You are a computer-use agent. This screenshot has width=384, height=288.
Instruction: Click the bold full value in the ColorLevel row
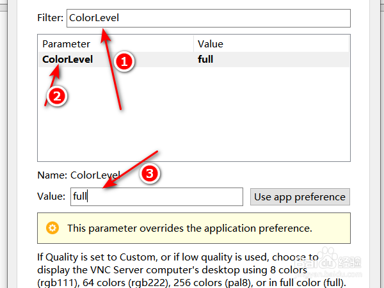[205, 60]
